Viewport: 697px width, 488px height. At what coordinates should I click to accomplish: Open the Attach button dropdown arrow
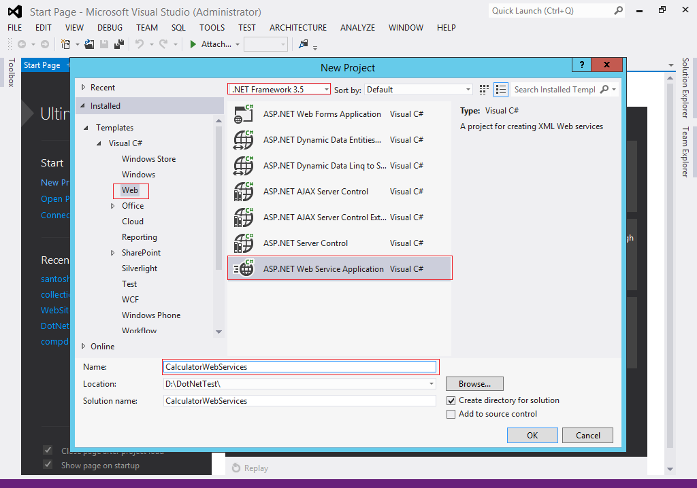(x=238, y=44)
